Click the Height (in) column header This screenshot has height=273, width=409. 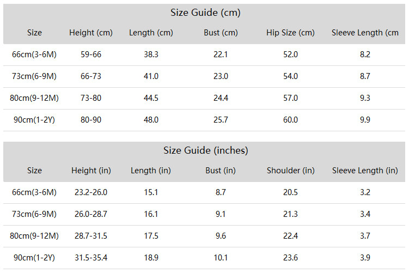pos(91,171)
